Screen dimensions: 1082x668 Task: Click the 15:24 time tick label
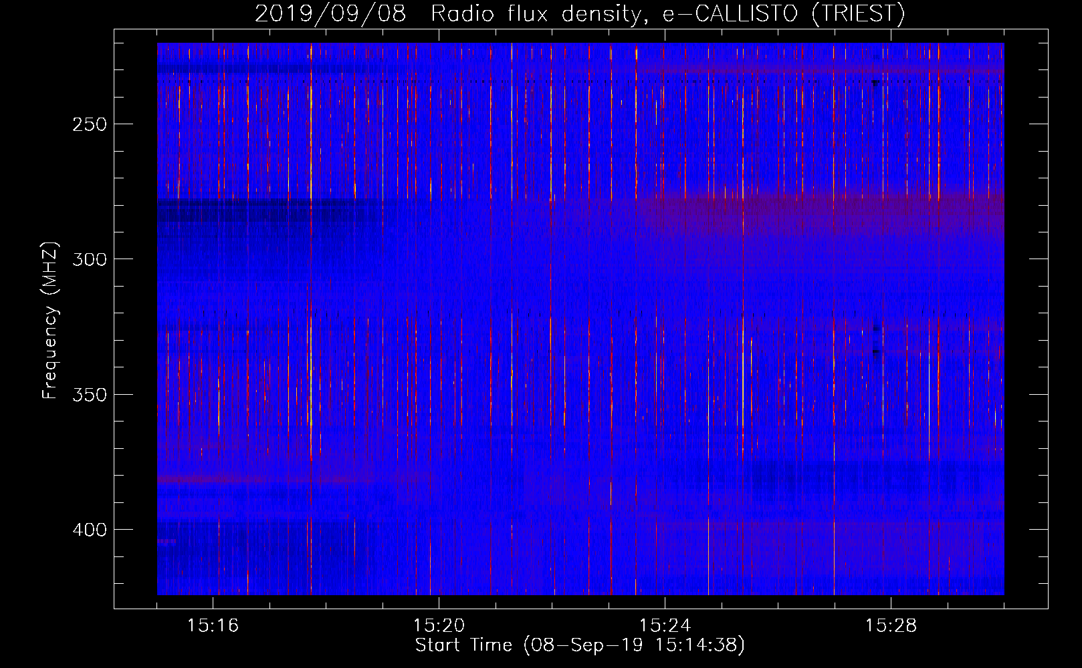665,625
